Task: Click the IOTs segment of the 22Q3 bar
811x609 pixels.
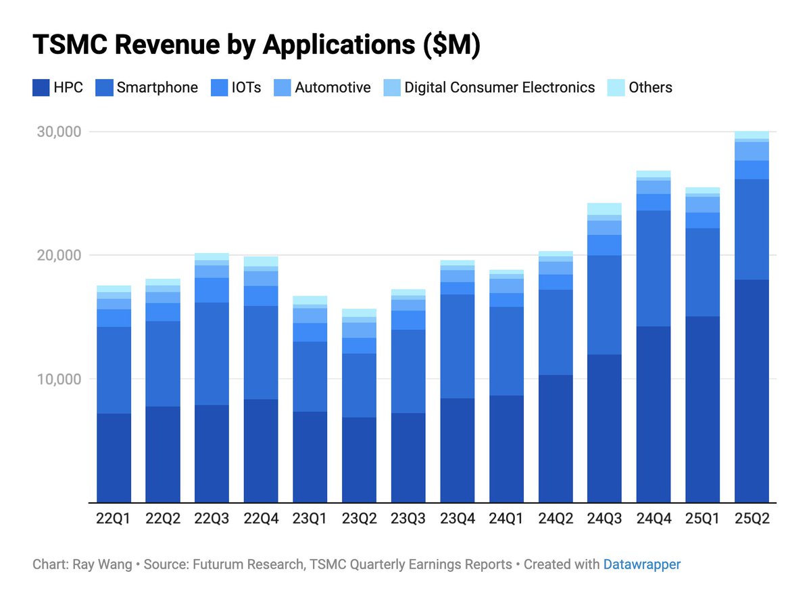Action: point(212,290)
